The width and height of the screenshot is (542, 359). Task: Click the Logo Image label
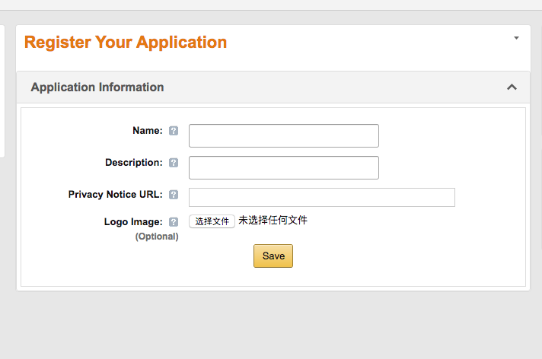coord(133,222)
